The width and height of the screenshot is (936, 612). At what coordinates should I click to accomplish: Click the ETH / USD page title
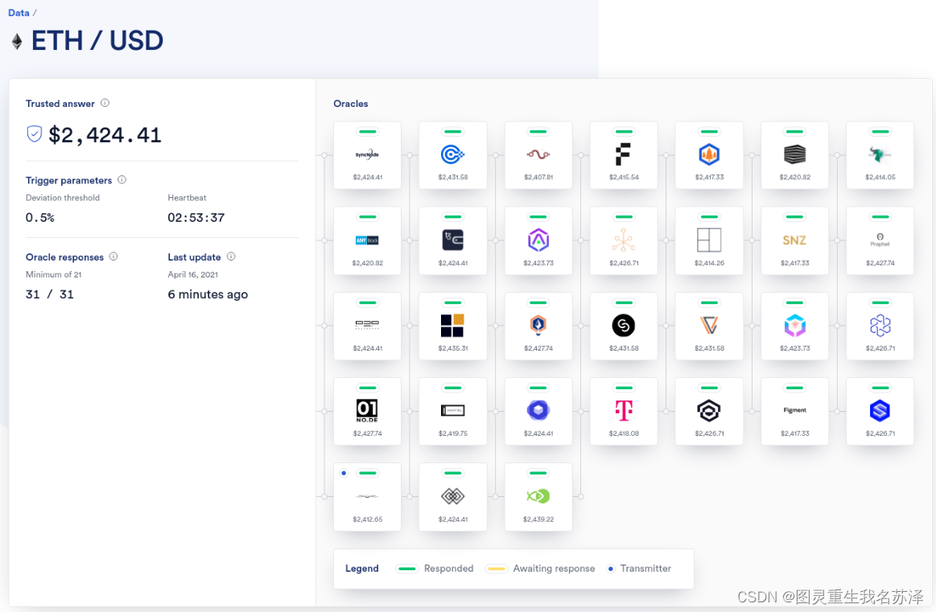coord(97,40)
